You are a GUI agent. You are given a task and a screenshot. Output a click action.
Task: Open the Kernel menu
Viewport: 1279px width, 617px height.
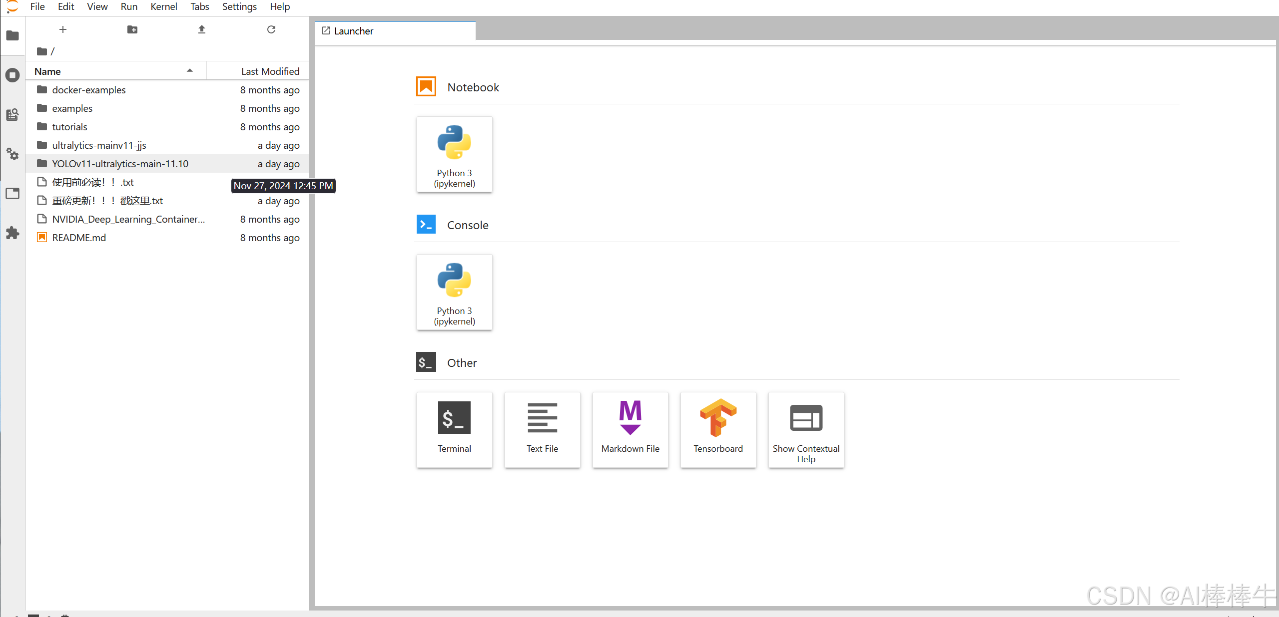click(x=164, y=6)
